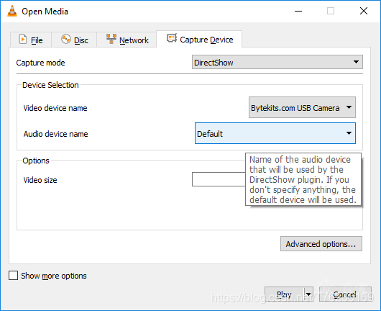Click the Capture Device tab's camera icon

(x=172, y=38)
